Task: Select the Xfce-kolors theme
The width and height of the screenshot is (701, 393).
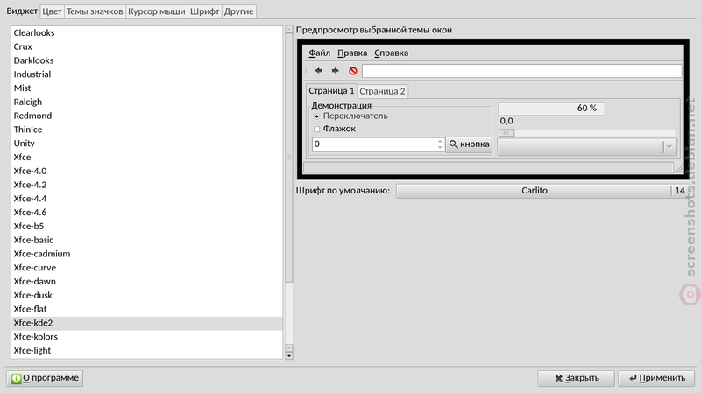Action: 147,337
